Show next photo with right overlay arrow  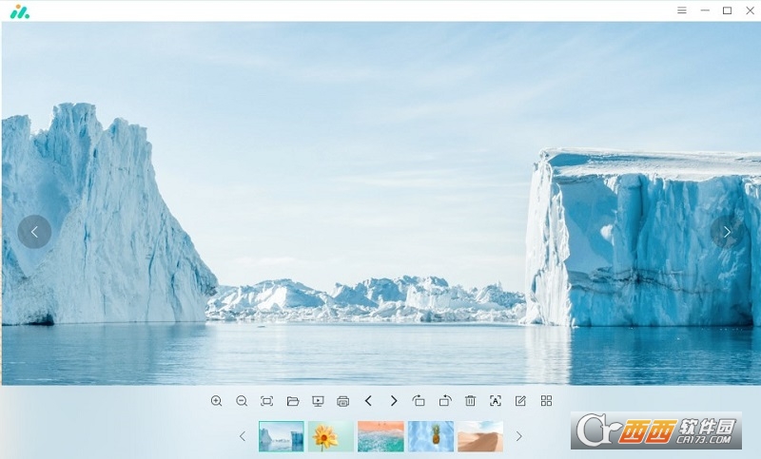tap(727, 232)
